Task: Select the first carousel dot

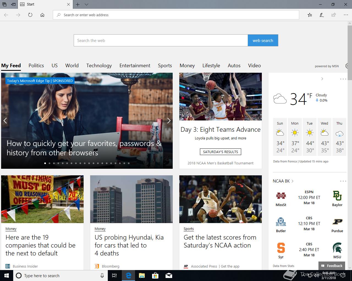Action: (x=45, y=163)
